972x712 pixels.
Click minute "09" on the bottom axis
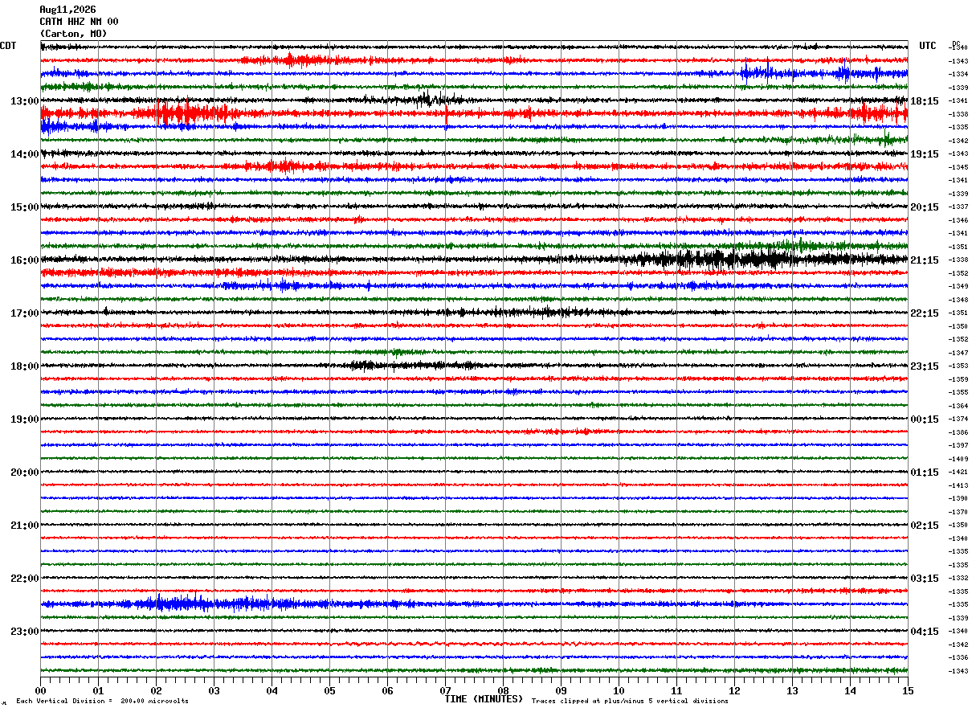point(561,690)
